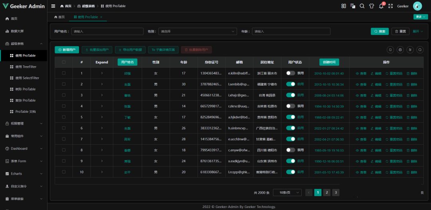The width and height of the screenshot is (431, 210).
Task: Click the table refresh icon button
Action: 390,50
